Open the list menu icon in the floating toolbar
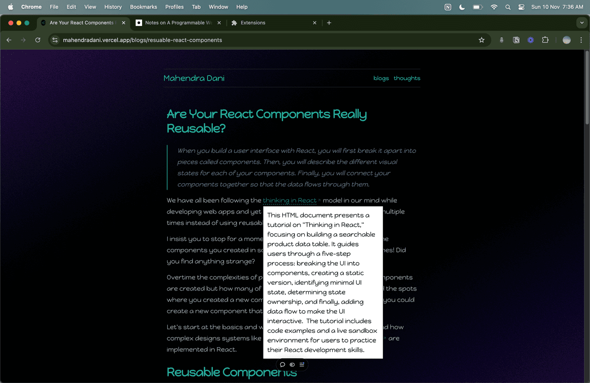Viewport: 590px width, 383px height. click(x=302, y=364)
